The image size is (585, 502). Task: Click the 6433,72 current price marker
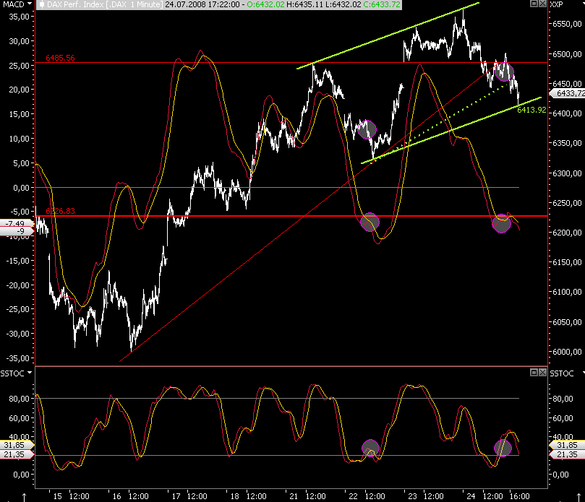(x=568, y=93)
